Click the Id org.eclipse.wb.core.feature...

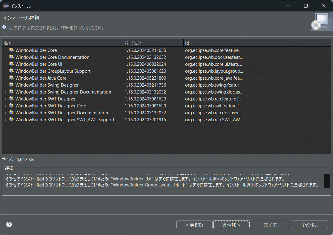(x=214, y=50)
